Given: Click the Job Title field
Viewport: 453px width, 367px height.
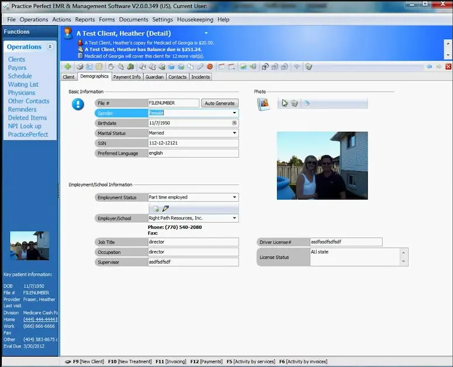Looking at the screenshot, I should click(x=193, y=242).
